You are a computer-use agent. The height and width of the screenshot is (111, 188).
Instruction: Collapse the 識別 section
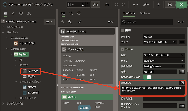pos(122,30)
